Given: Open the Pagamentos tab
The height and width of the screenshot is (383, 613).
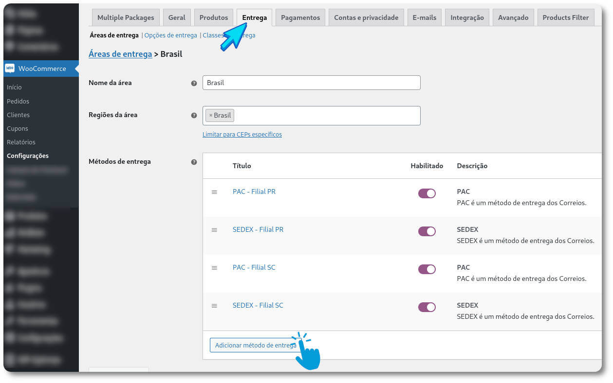Looking at the screenshot, I should [300, 17].
